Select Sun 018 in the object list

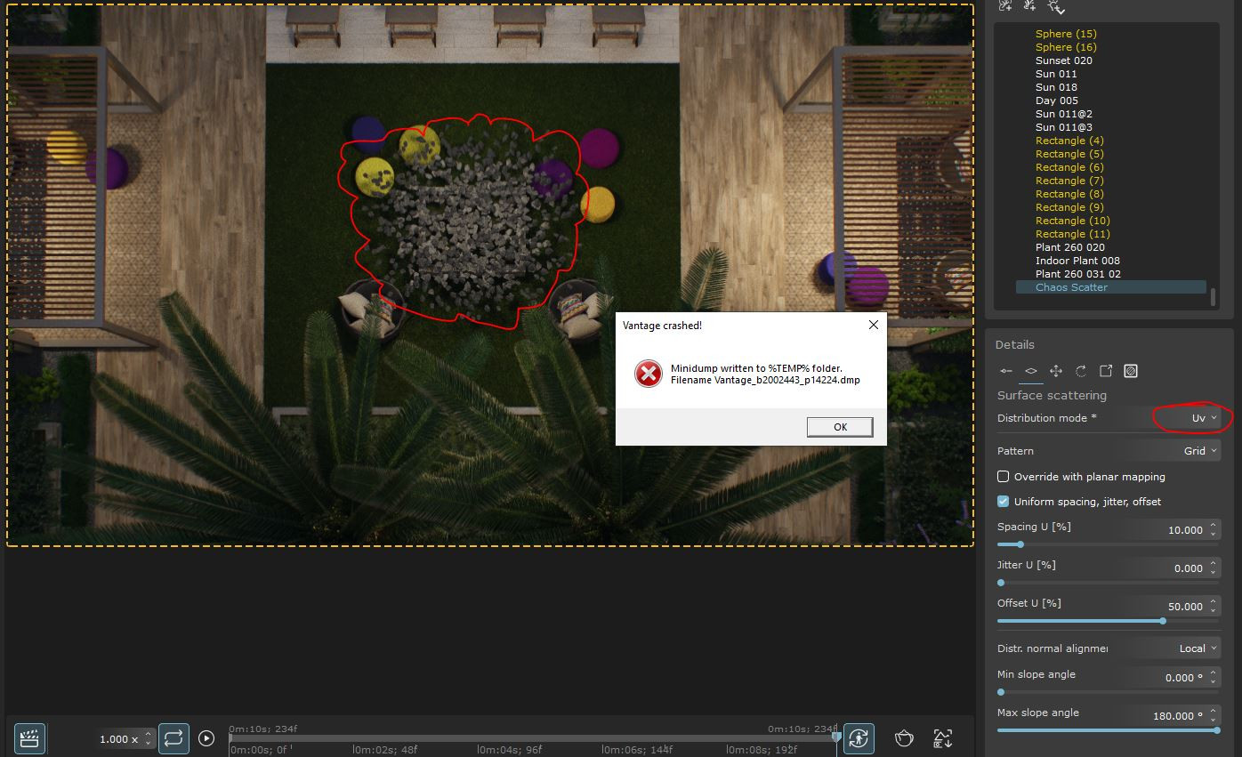[1056, 87]
